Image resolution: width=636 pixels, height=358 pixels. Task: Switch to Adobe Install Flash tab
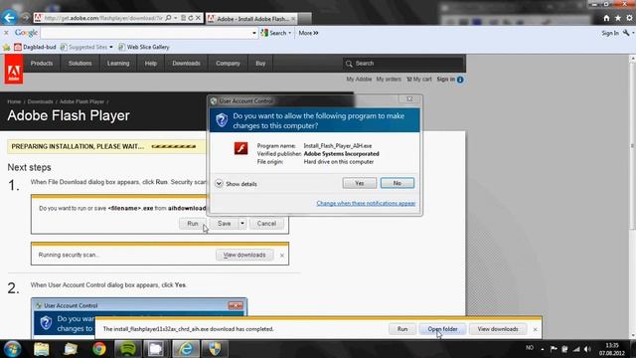click(x=251, y=19)
